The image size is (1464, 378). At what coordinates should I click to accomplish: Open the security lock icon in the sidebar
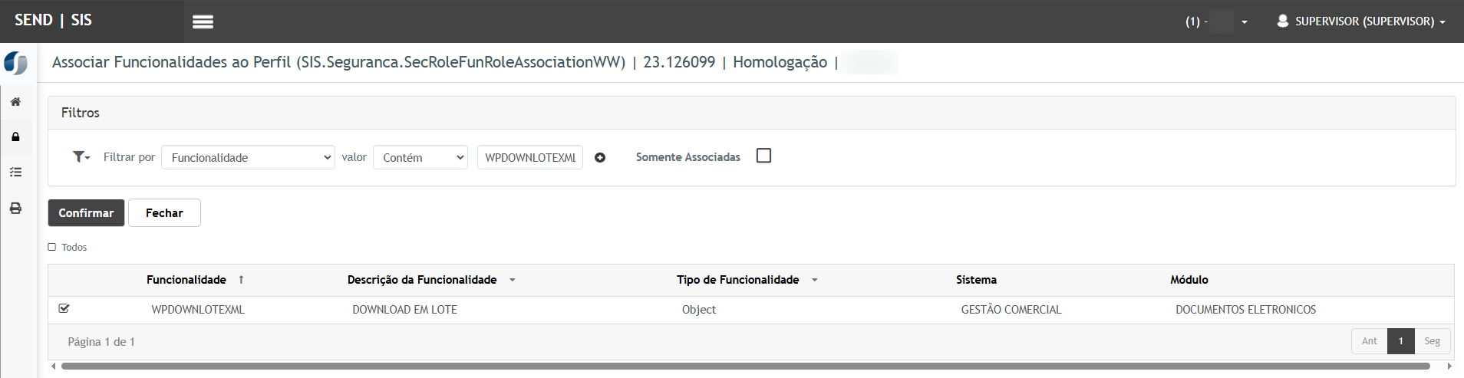click(15, 137)
